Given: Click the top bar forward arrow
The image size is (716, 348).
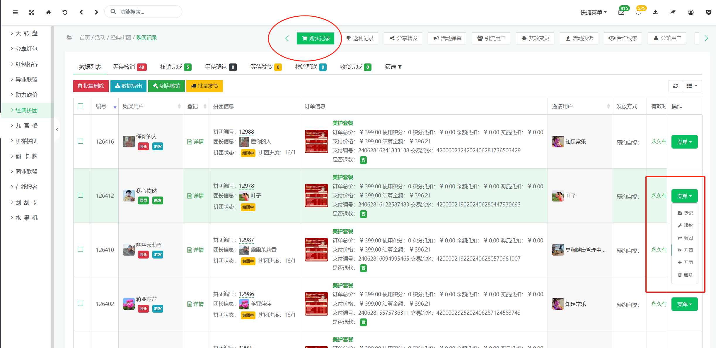Looking at the screenshot, I should coord(96,12).
